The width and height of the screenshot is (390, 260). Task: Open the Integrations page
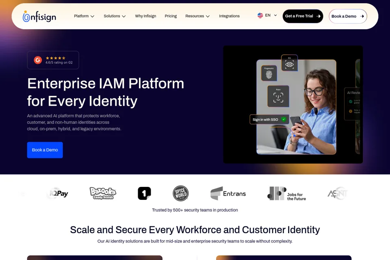click(229, 16)
